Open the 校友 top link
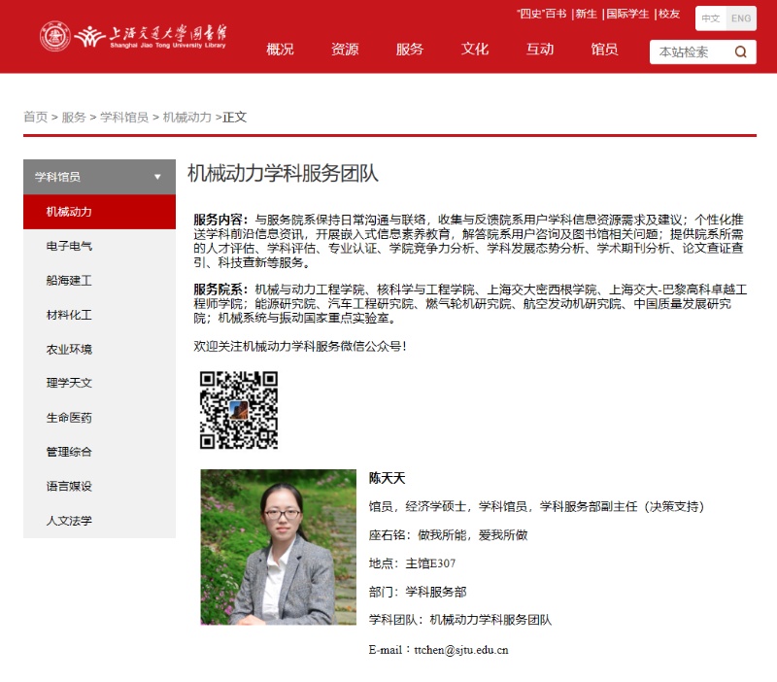The image size is (777, 682). point(669,14)
